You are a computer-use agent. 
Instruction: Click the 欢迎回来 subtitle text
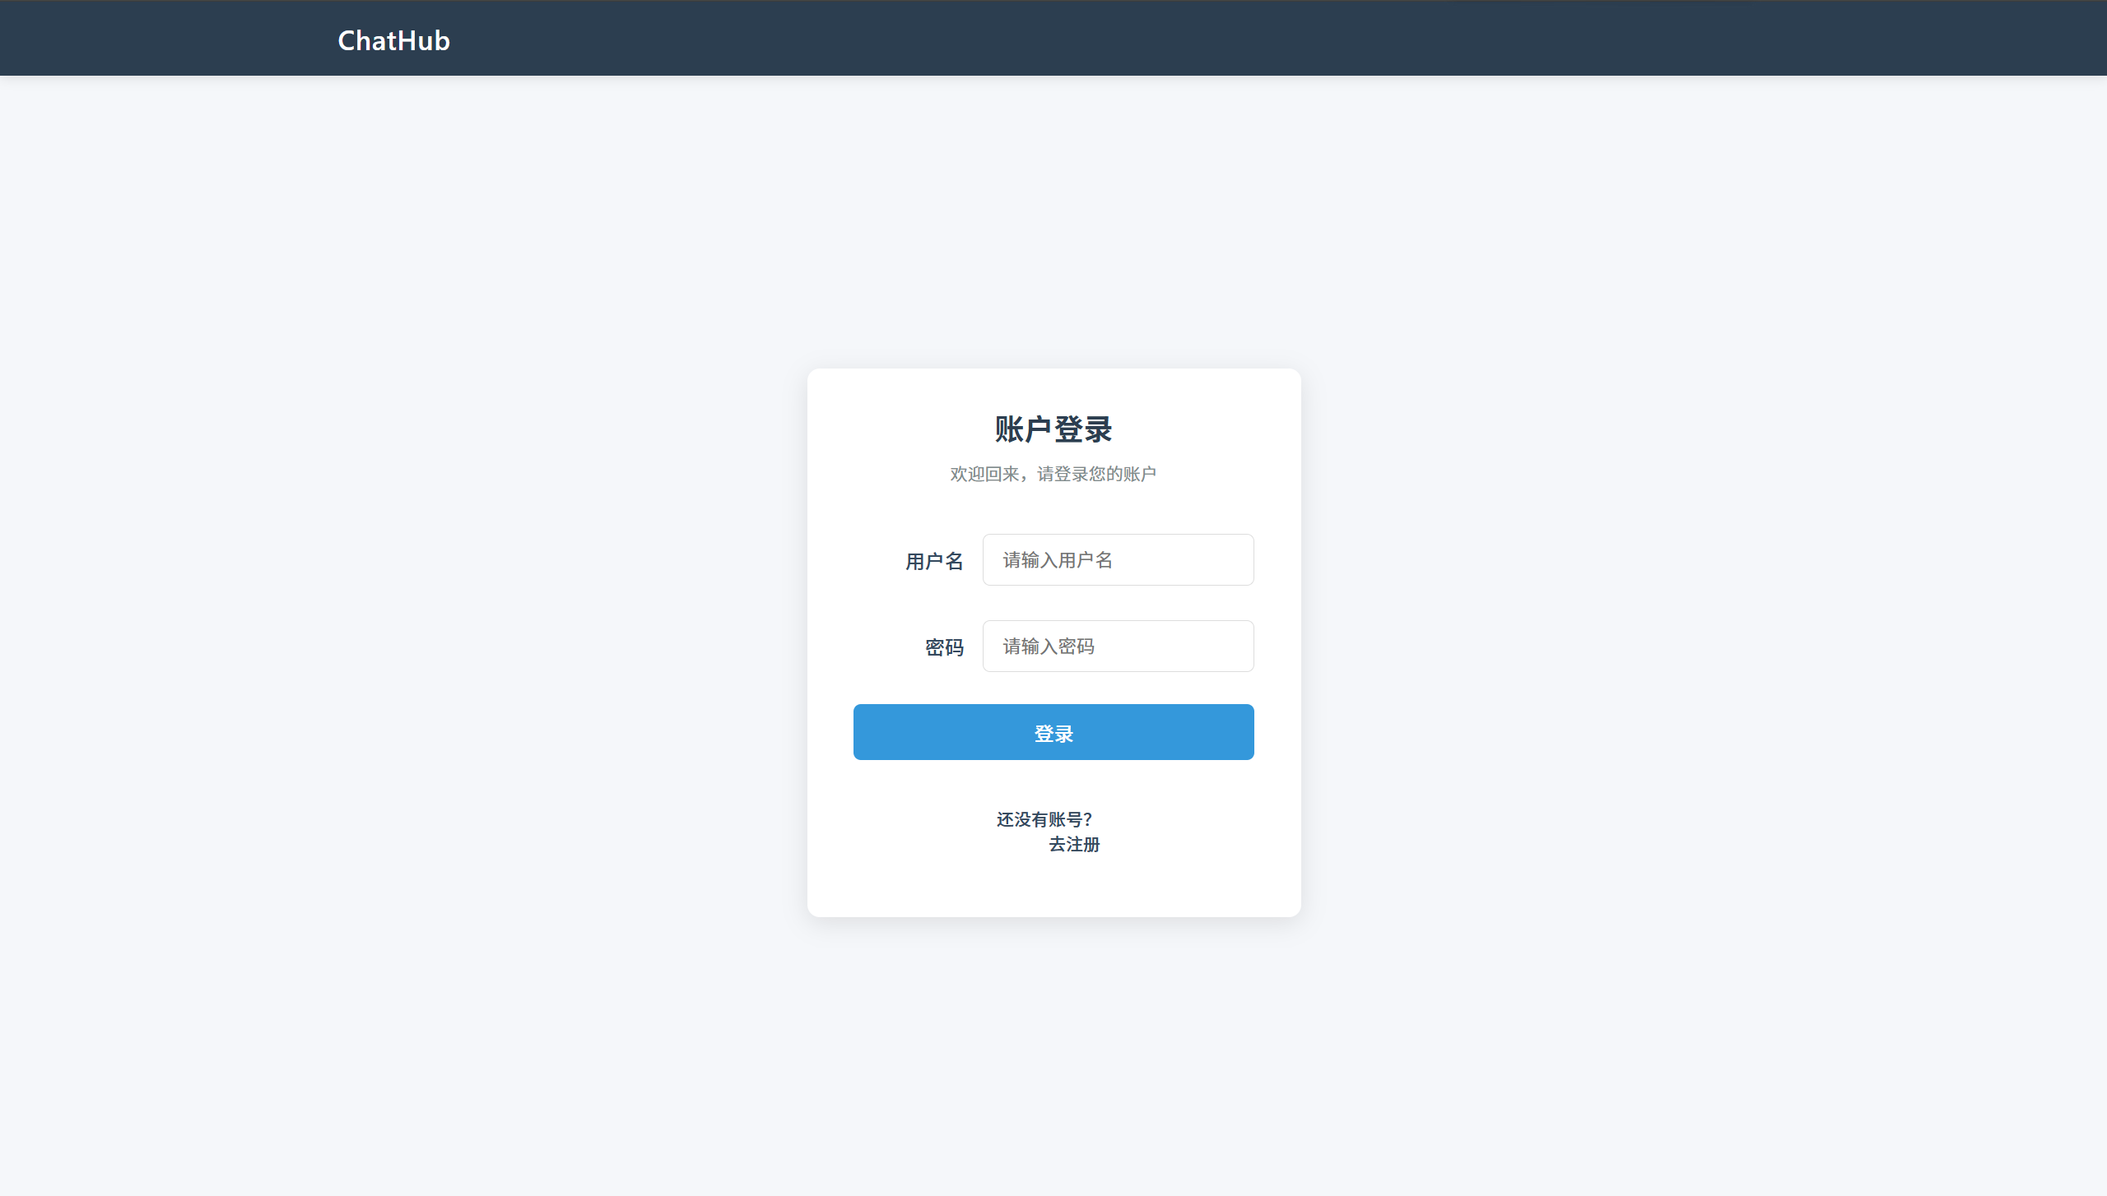(1053, 474)
